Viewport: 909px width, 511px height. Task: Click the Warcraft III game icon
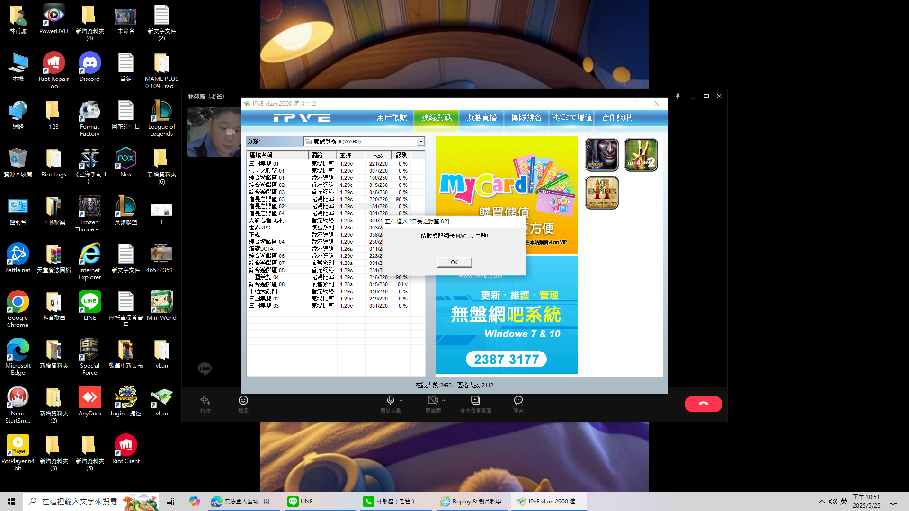pyautogui.click(x=602, y=155)
